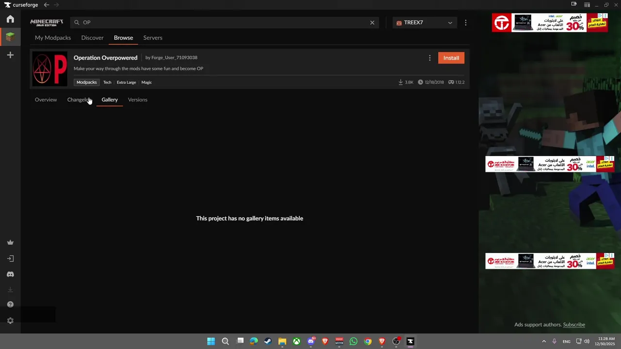Click the sign-in icon in sidebar
This screenshot has height=349, width=621.
[10, 258]
